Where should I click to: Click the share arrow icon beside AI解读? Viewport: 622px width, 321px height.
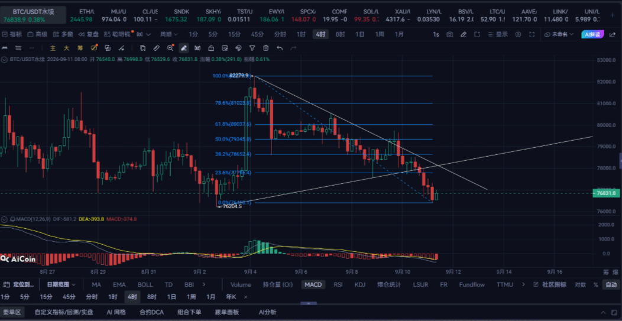pyautogui.click(x=611, y=34)
